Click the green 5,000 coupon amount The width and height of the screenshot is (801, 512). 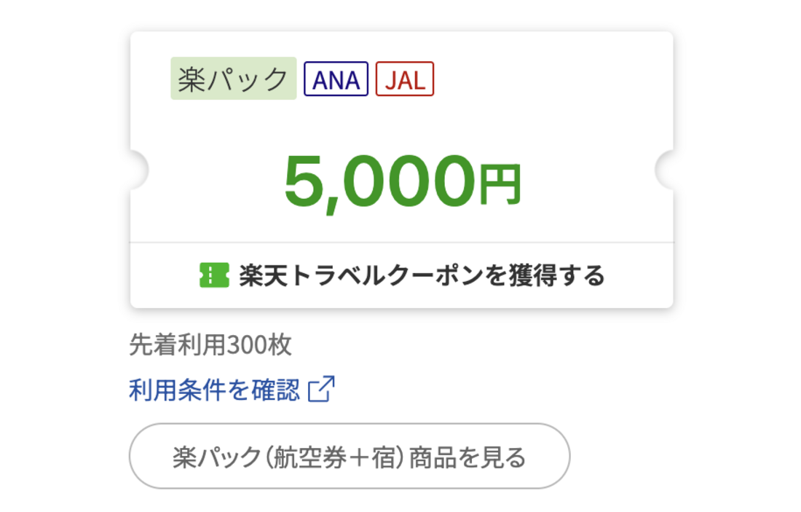click(379, 181)
